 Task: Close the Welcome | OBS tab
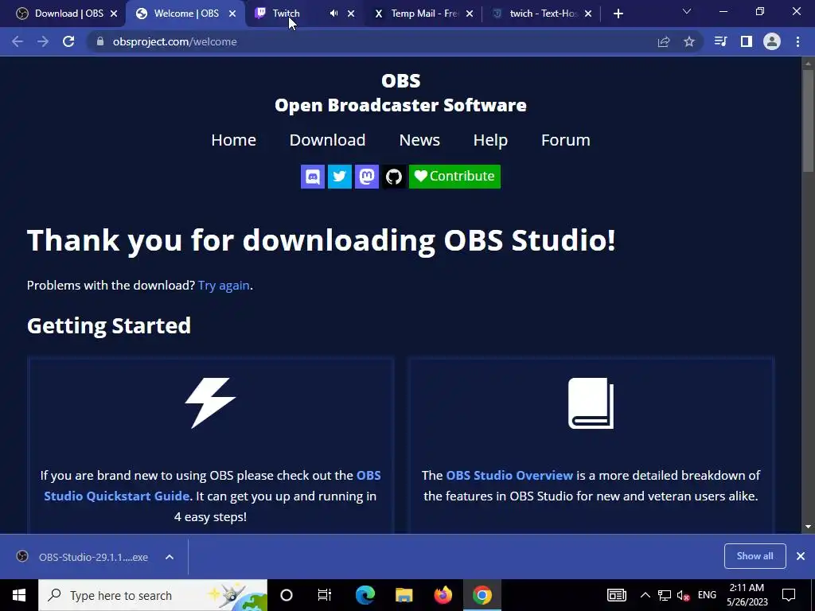[x=232, y=14]
